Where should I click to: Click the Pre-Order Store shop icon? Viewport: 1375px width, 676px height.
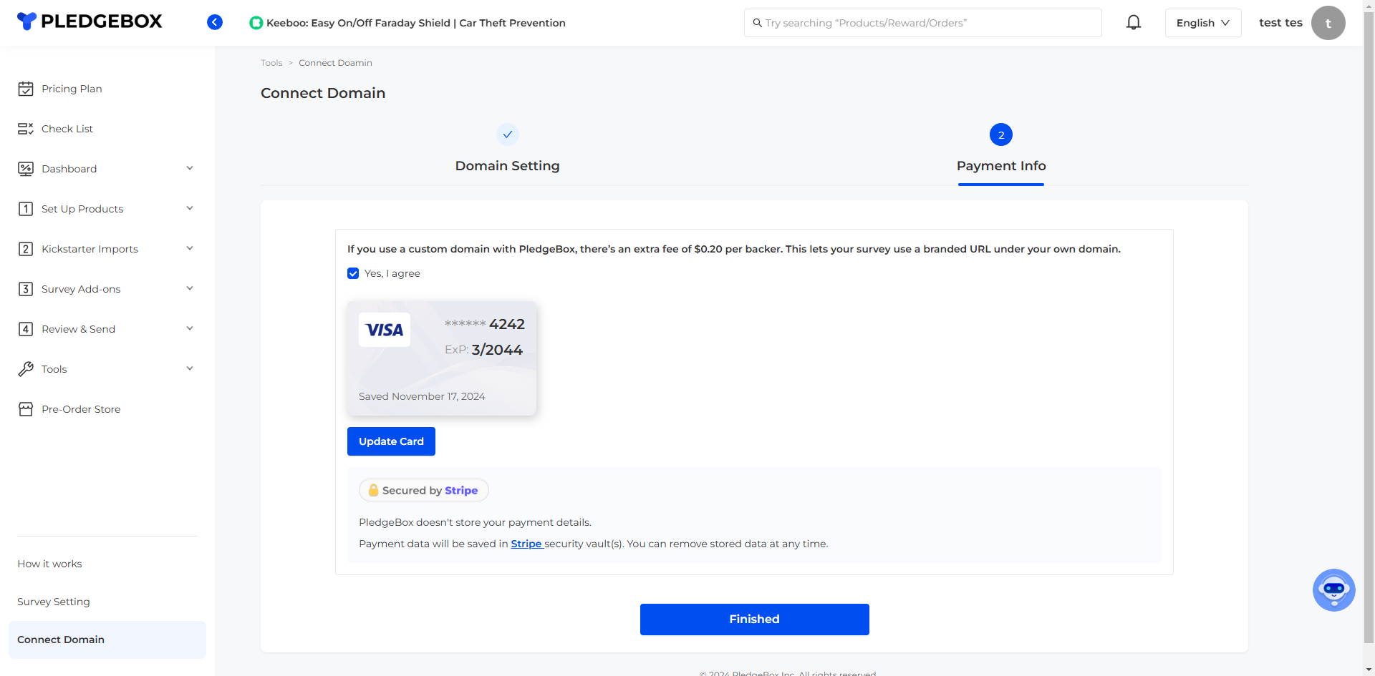click(x=26, y=409)
